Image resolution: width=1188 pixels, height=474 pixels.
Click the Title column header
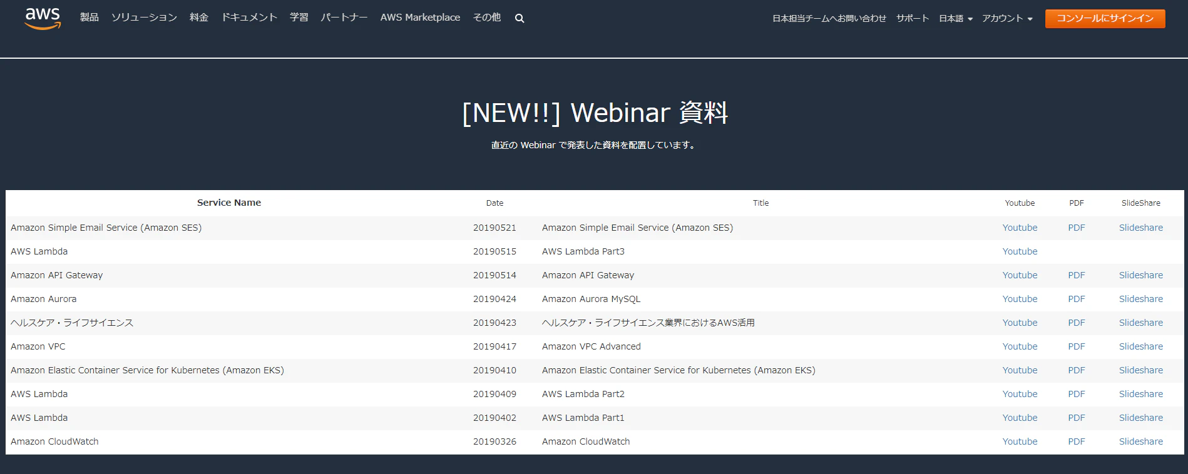760,203
